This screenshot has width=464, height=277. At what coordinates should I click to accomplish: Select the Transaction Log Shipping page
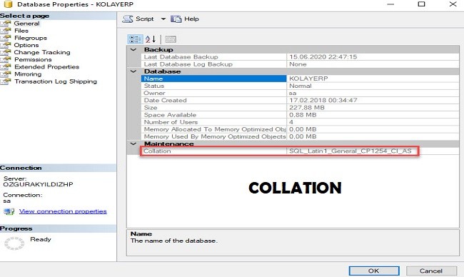pyautogui.click(x=56, y=81)
